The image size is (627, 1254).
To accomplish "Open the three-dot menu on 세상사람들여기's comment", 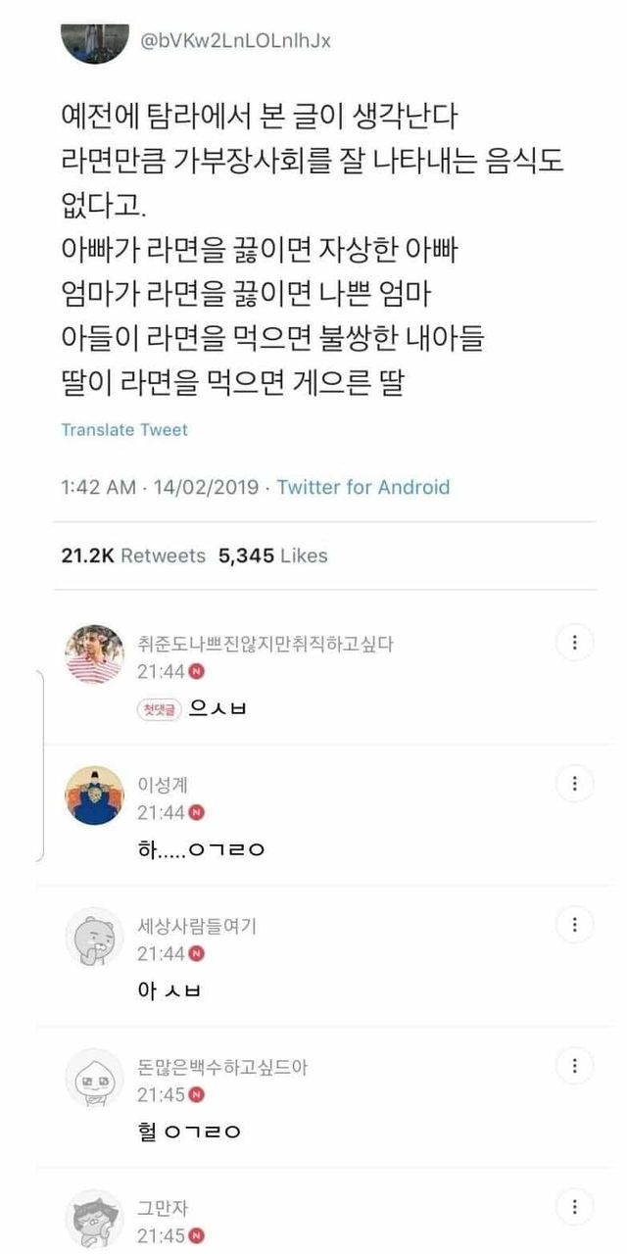I will coord(574,924).
